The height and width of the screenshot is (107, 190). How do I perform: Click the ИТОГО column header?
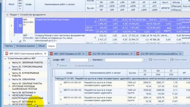pyautogui.click(x=165, y=8)
